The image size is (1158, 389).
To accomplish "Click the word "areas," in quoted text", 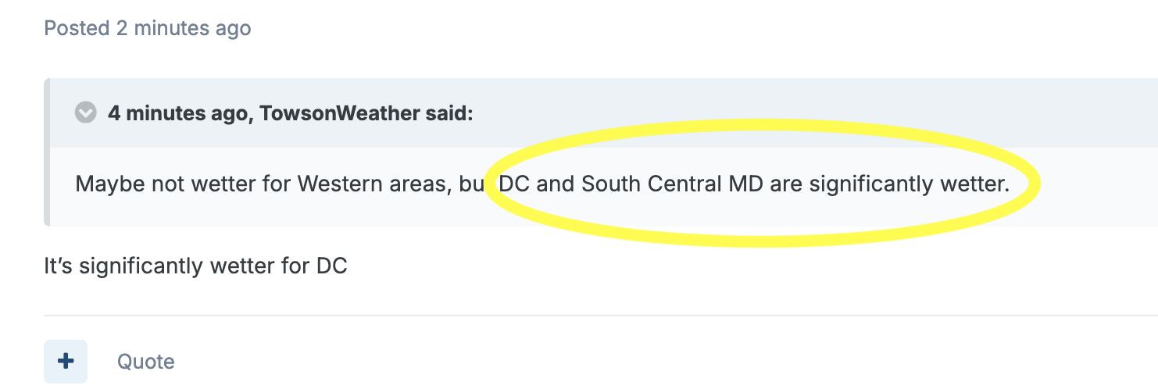I will click(x=419, y=185).
